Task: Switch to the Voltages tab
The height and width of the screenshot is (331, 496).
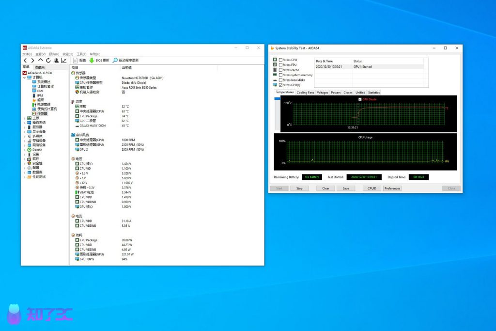Action: point(322,93)
